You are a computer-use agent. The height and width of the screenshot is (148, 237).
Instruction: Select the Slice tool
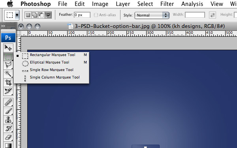pos(8,91)
